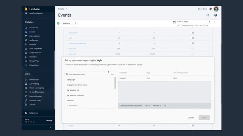Open the first_open event link
243x136 pixels.
tap(73, 49)
